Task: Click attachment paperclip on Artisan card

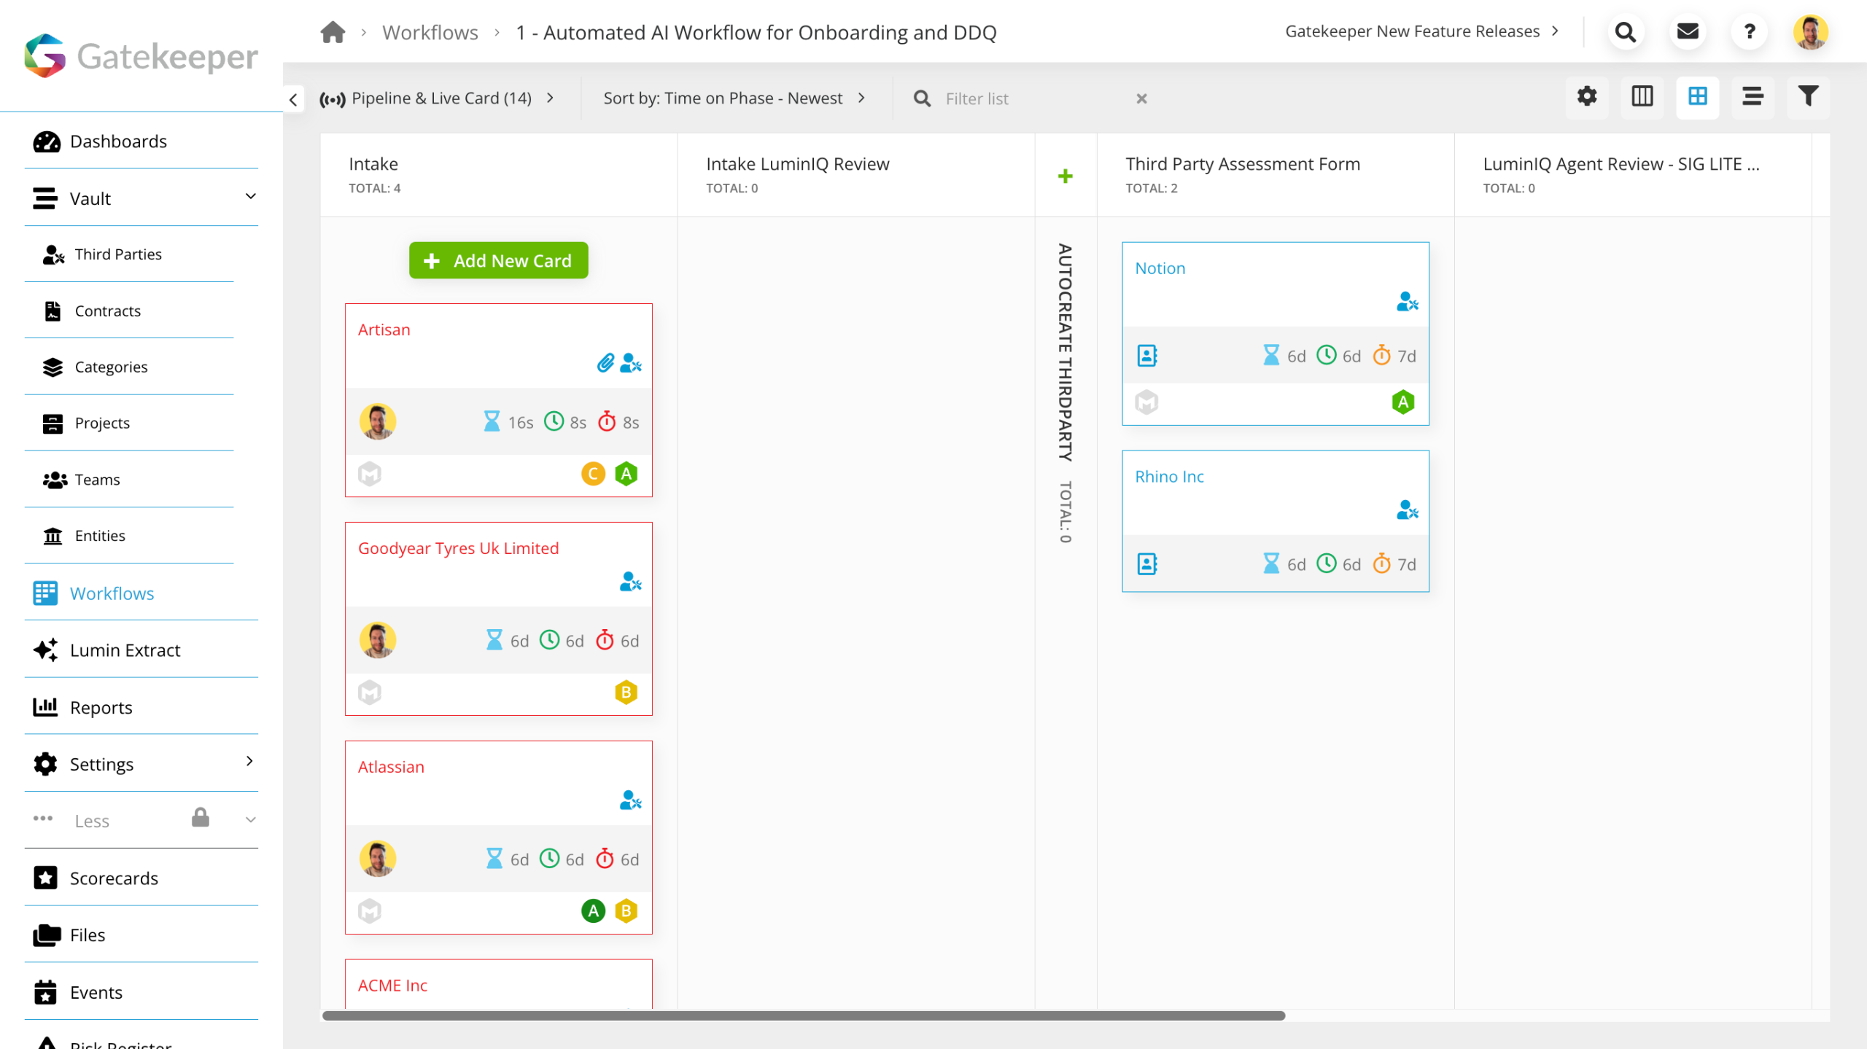Action: (x=605, y=363)
